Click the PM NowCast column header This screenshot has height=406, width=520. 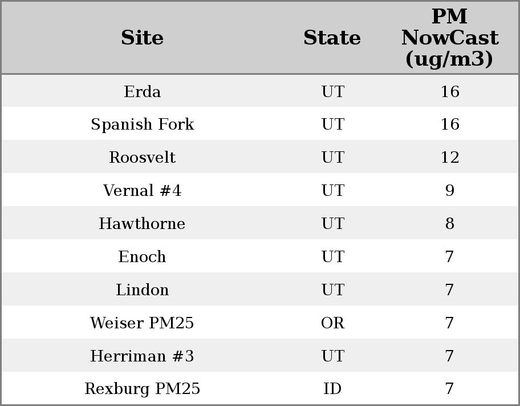coord(449,38)
